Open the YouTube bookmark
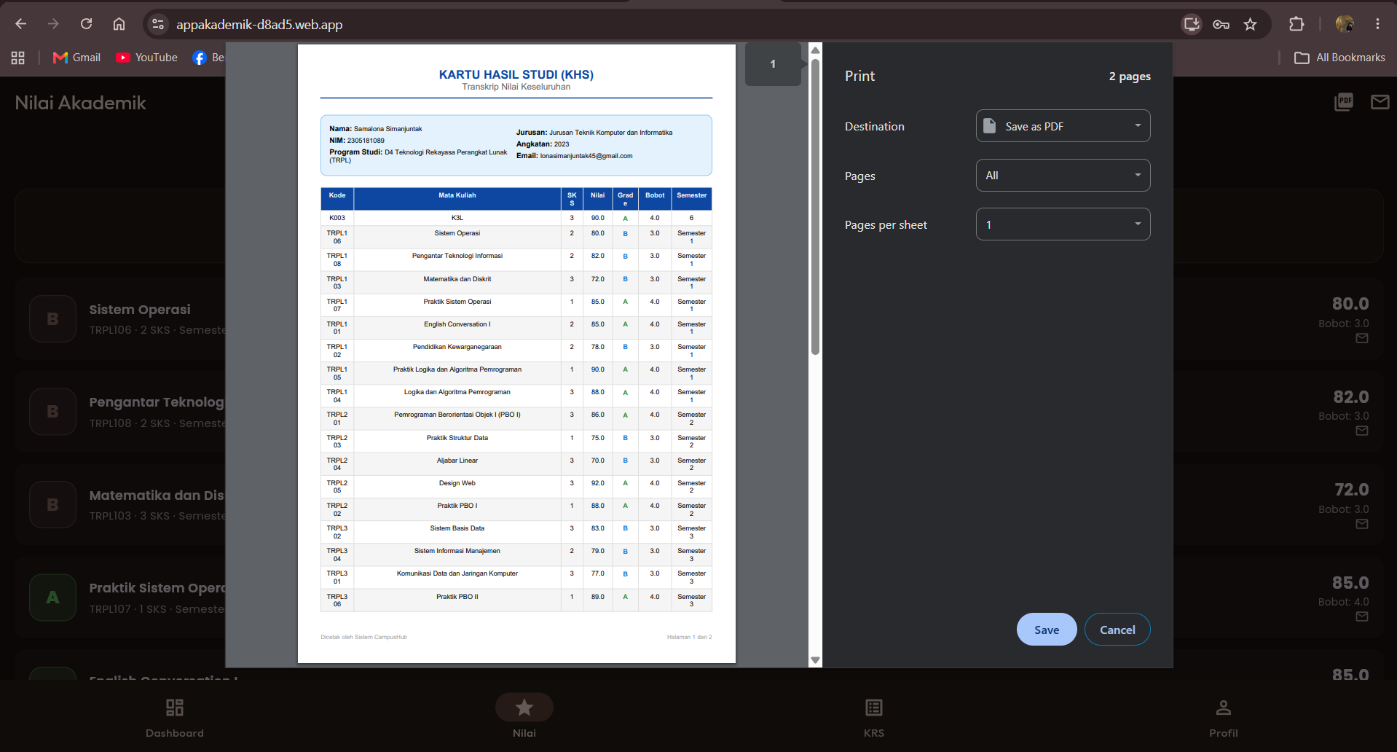This screenshot has height=752, width=1397. click(x=146, y=58)
